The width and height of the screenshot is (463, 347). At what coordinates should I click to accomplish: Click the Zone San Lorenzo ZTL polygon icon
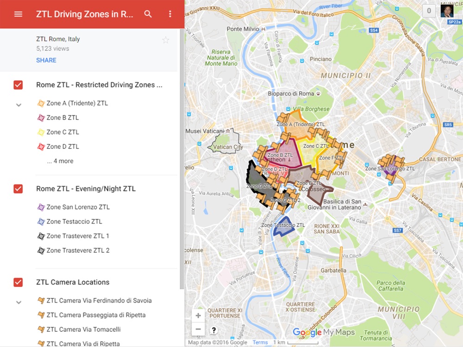(x=41, y=207)
